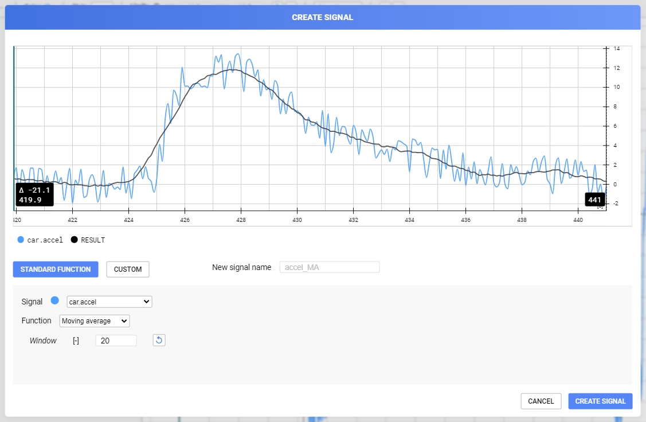Image resolution: width=646 pixels, height=422 pixels.
Task: Click the blue car.accel legend dot
Action: 21,240
